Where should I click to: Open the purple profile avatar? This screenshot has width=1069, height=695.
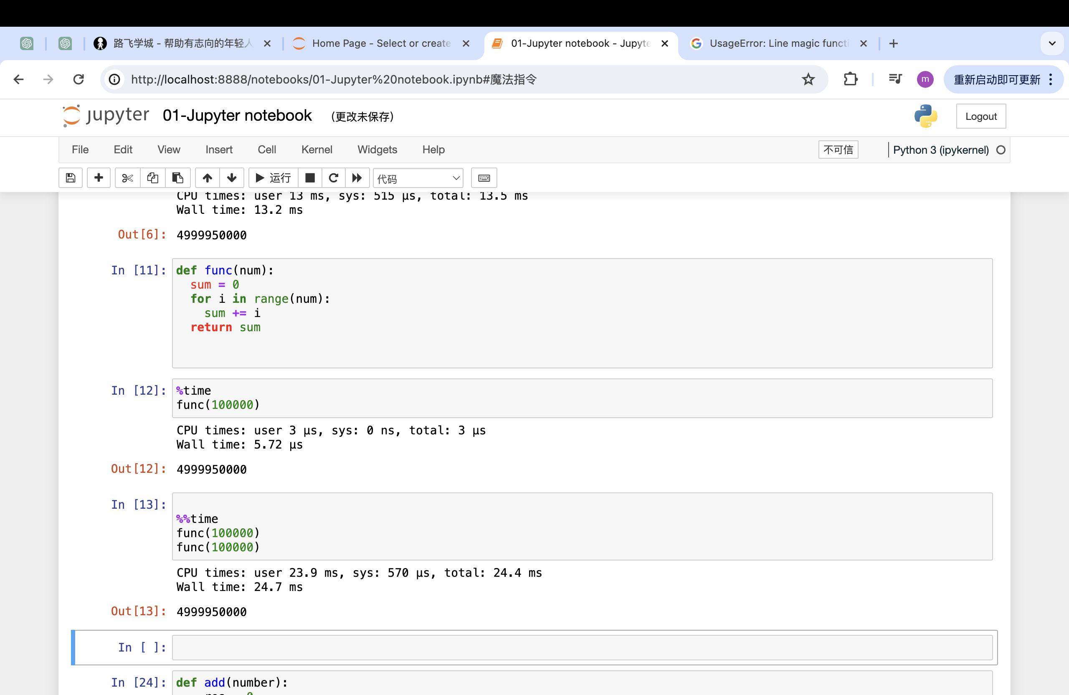925,79
